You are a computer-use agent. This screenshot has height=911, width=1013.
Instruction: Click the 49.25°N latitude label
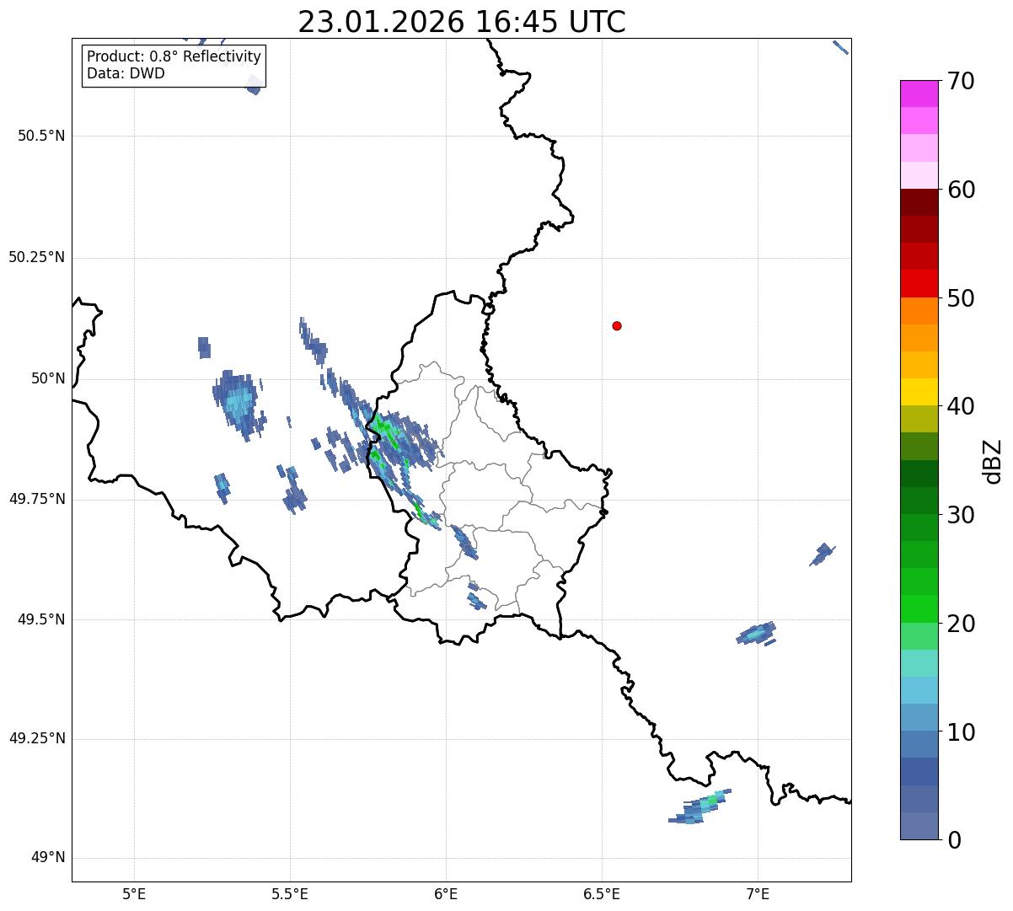click(37, 739)
